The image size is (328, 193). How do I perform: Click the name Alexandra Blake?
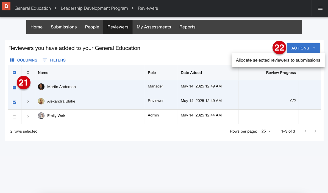(x=61, y=101)
